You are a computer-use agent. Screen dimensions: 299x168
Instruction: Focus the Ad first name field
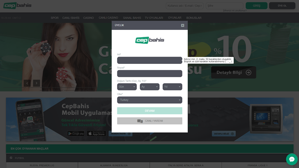click(149, 60)
